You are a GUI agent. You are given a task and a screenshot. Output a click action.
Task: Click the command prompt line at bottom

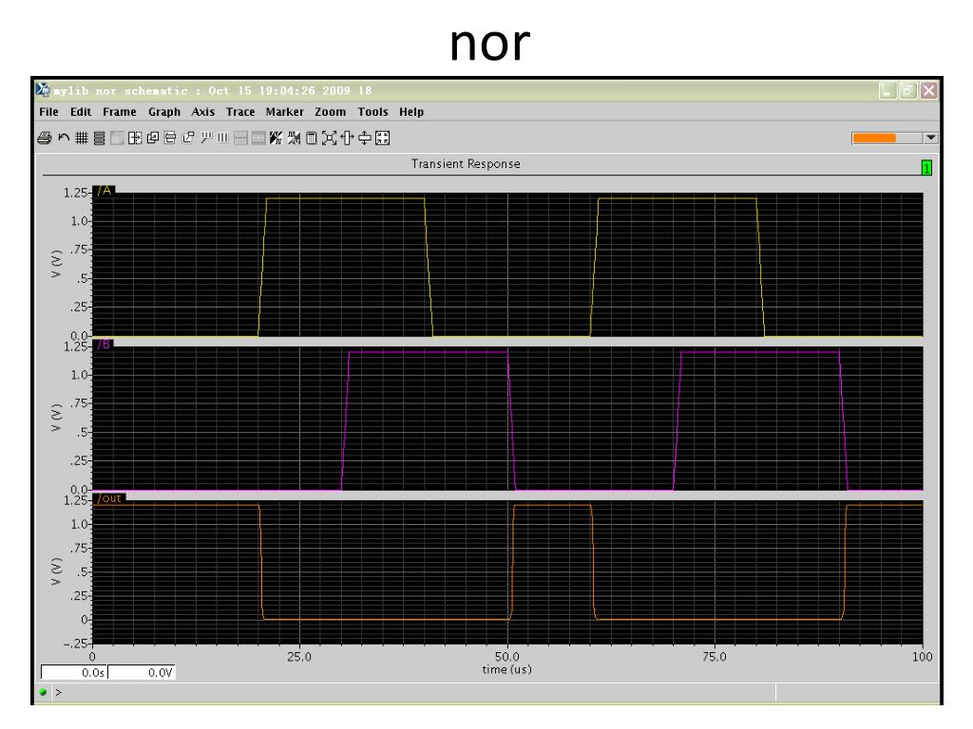[x=412, y=692]
